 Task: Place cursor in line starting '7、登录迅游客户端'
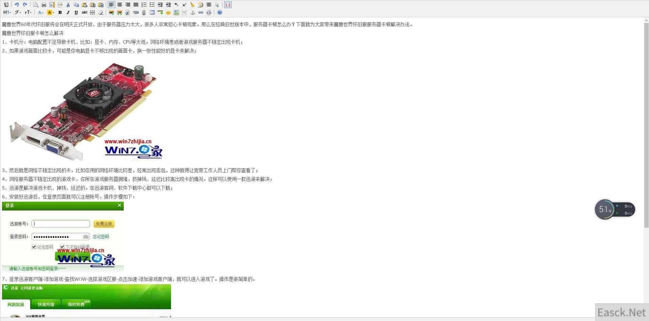click(129, 279)
